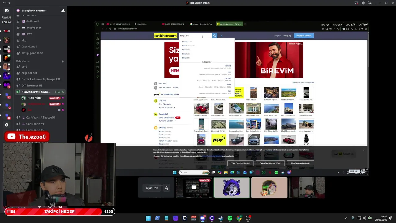Screen dimensions: 396x223
Task: Expand Tümünü Göster under Oto360
Action: tap(167, 107)
